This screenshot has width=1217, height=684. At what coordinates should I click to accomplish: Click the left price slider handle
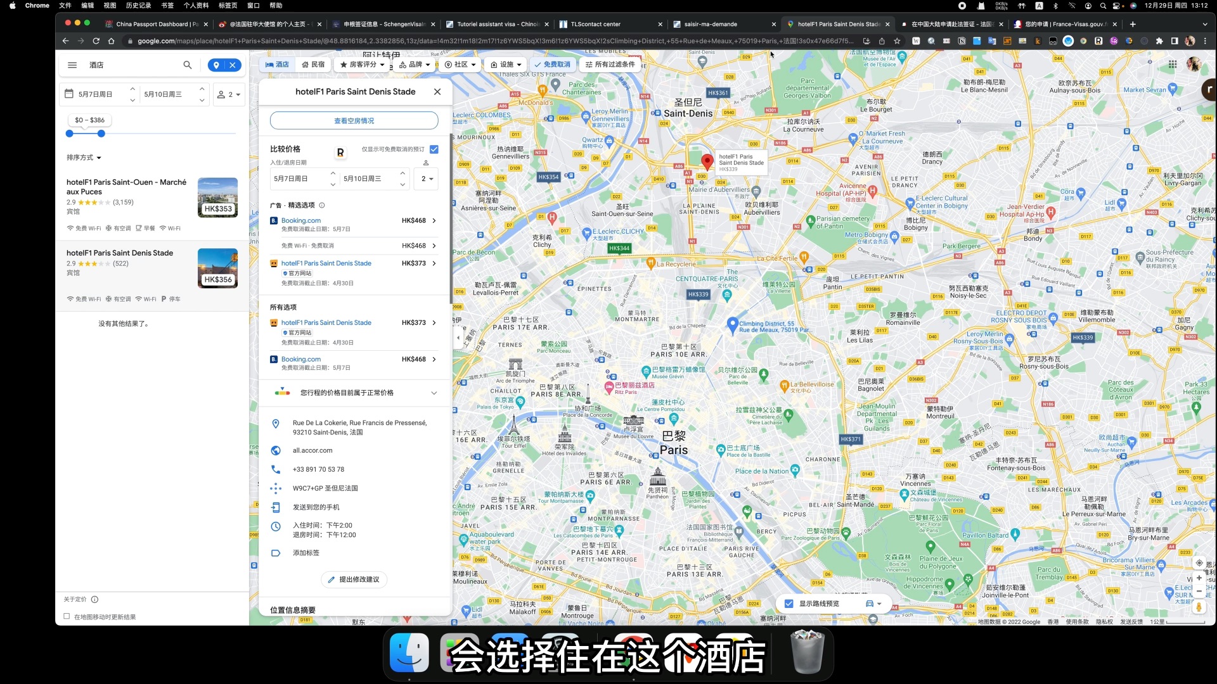tap(70, 134)
